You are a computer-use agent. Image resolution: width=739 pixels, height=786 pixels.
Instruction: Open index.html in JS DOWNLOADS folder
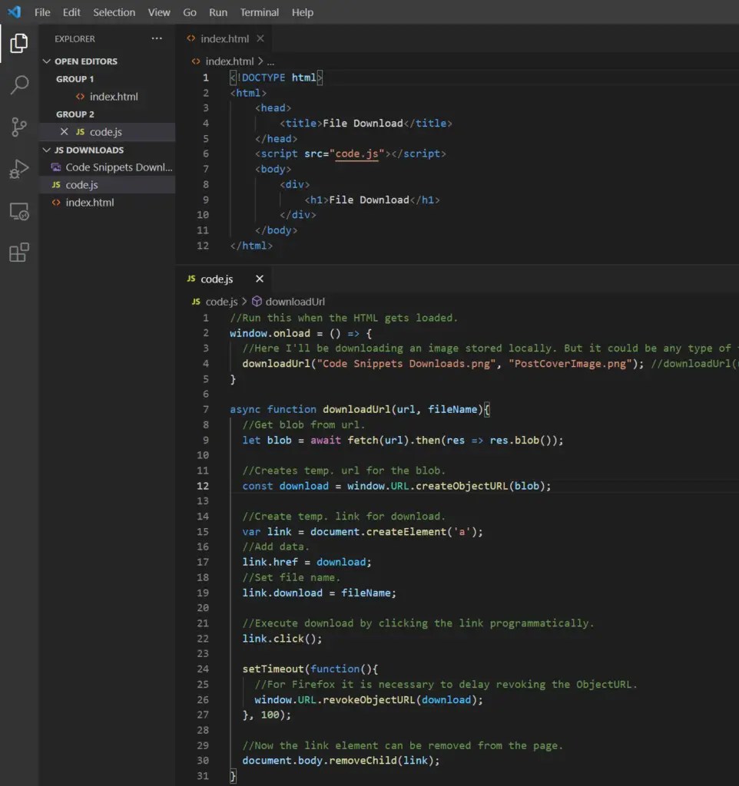[108, 203]
